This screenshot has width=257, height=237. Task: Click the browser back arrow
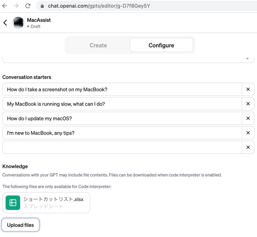coord(4,6)
